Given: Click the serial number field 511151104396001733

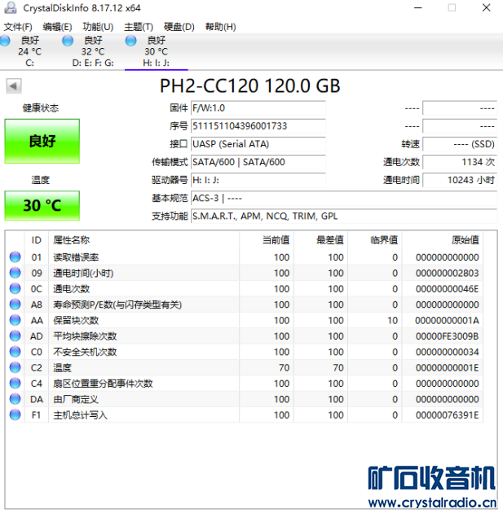Looking at the screenshot, I should [x=258, y=126].
